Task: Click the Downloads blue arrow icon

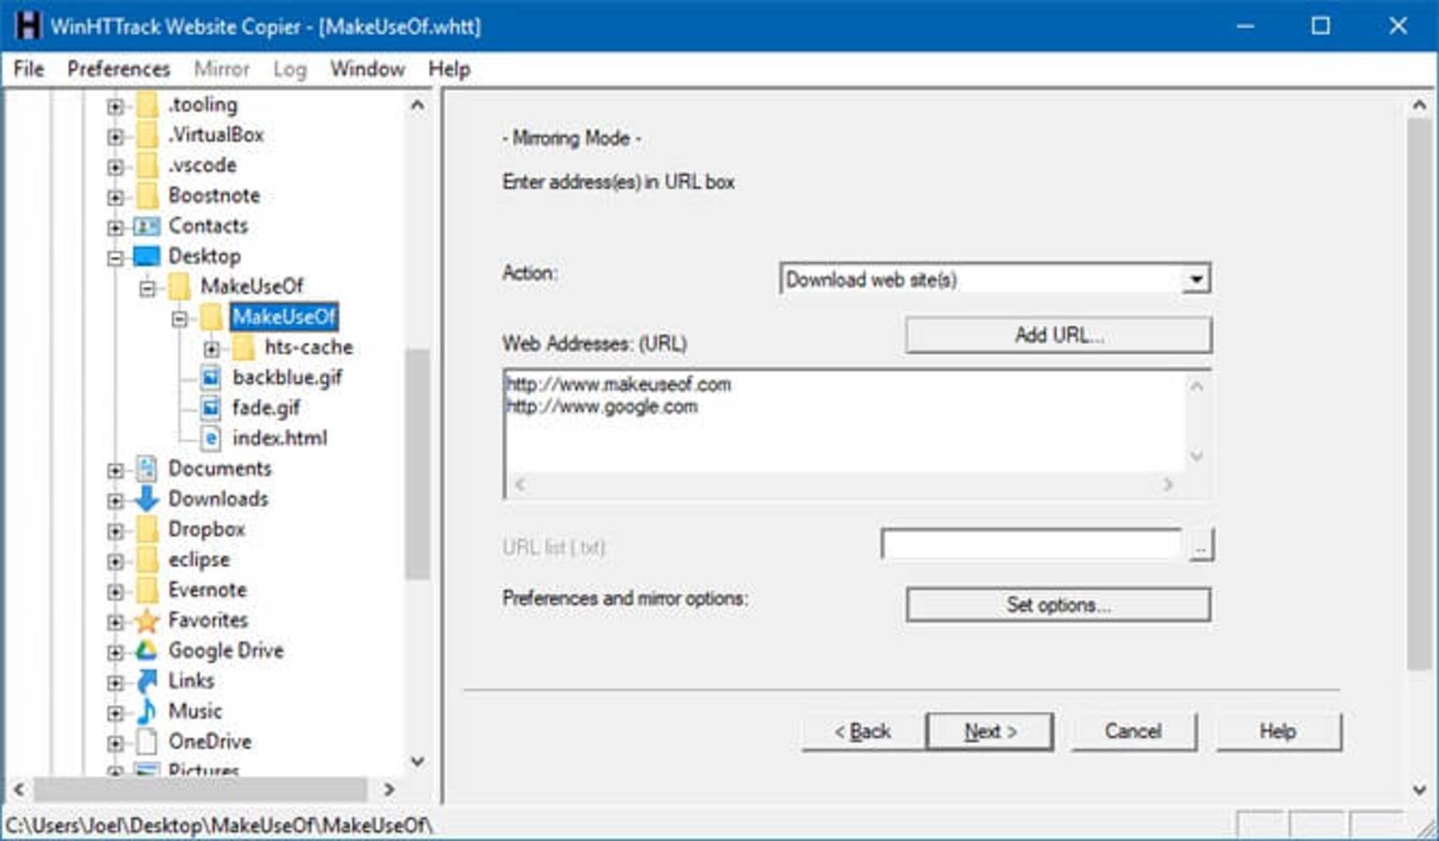Action: (147, 499)
